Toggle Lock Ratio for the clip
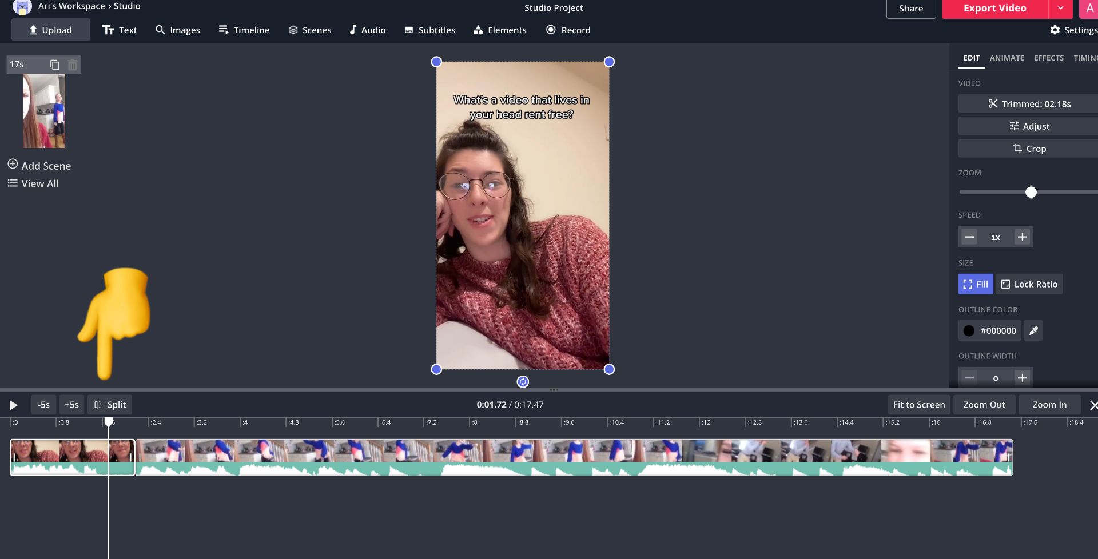Image resolution: width=1098 pixels, height=559 pixels. pos(1029,284)
